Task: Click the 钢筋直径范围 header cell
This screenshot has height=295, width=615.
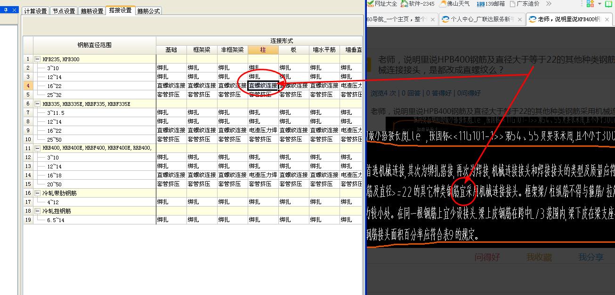Action: (95, 45)
